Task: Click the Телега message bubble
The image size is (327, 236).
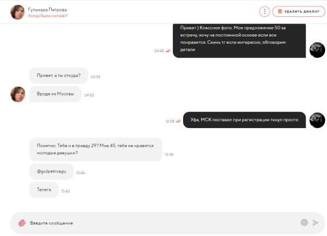Action: (x=44, y=190)
